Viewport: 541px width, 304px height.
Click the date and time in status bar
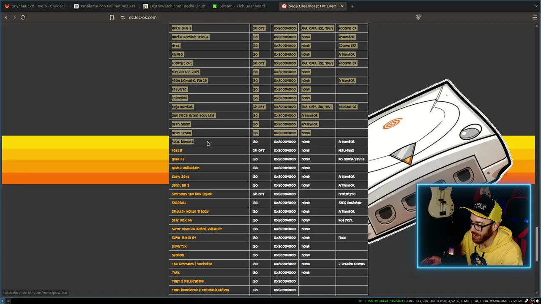(507, 301)
